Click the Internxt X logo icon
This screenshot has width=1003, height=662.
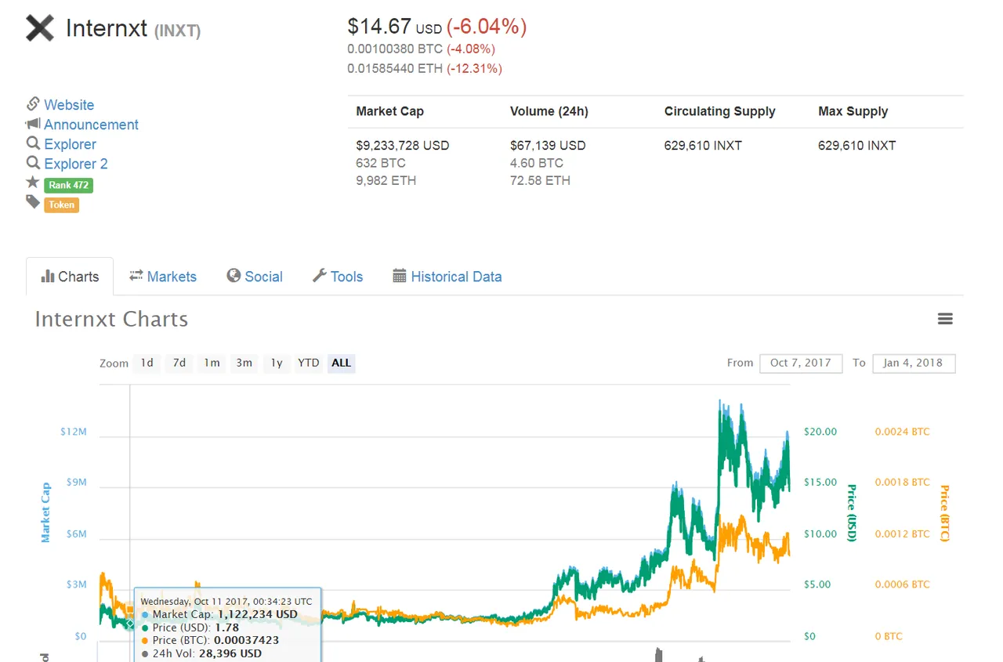pos(40,29)
